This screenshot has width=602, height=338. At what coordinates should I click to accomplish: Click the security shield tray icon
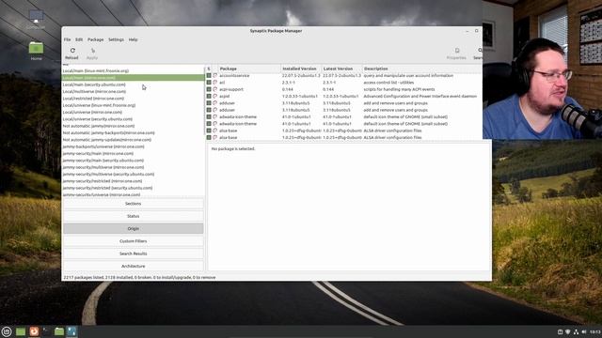(x=568, y=331)
